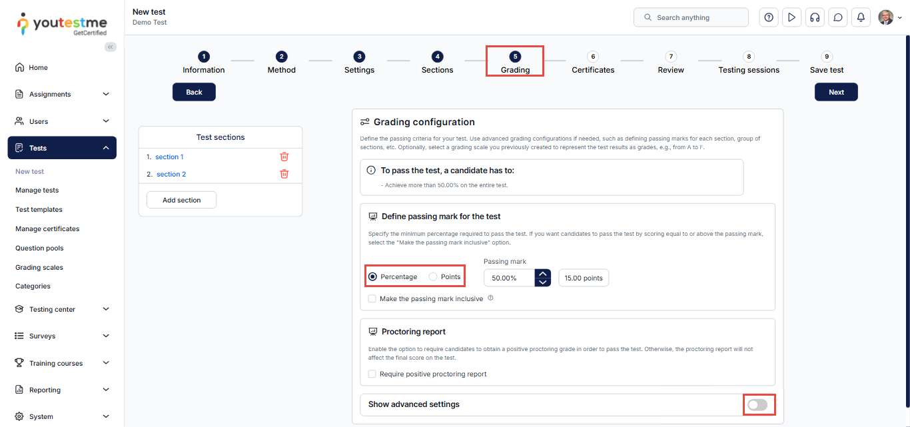This screenshot has width=910, height=427.
Task: Collapse the sidebar with double-arrow icon
Action: pos(111,47)
